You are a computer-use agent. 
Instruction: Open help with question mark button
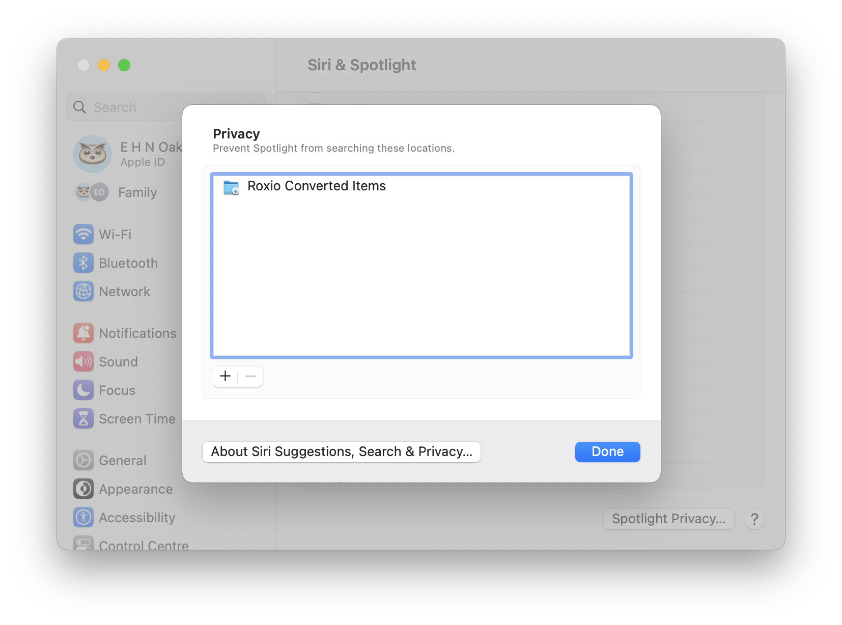pos(754,519)
